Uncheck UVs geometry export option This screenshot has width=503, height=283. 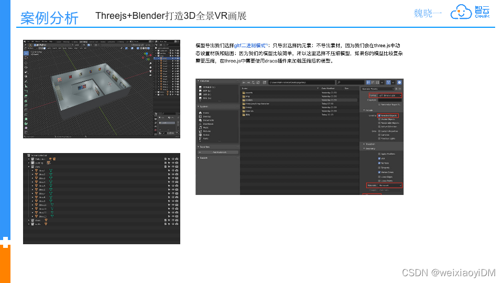pyautogui.click(x=379, y=158)
